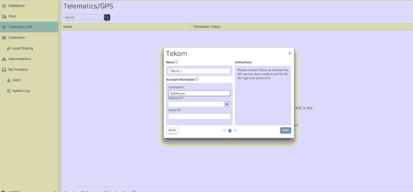The height and width of the screenshot is (192, 413).
Task: Click the Connection Status column header
Action: [x=207, y=27]
